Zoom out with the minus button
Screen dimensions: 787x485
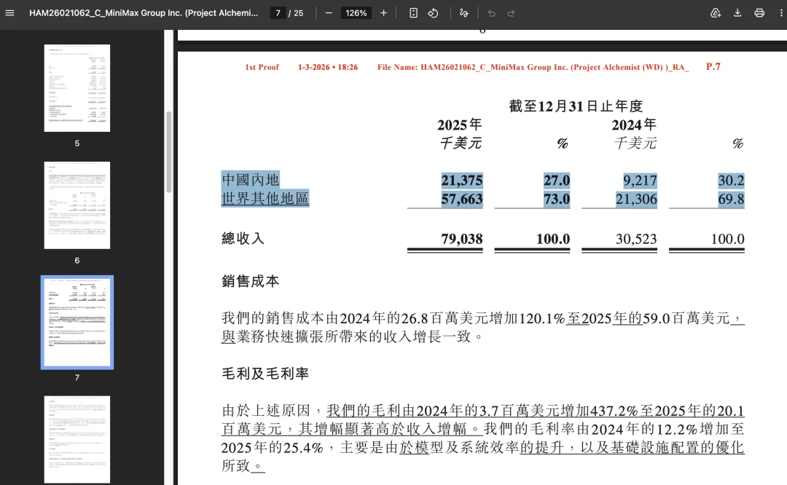click(329, 12)
